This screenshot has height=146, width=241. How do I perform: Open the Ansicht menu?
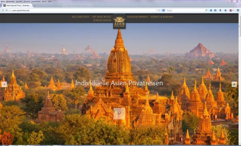[x=19, y=2]
